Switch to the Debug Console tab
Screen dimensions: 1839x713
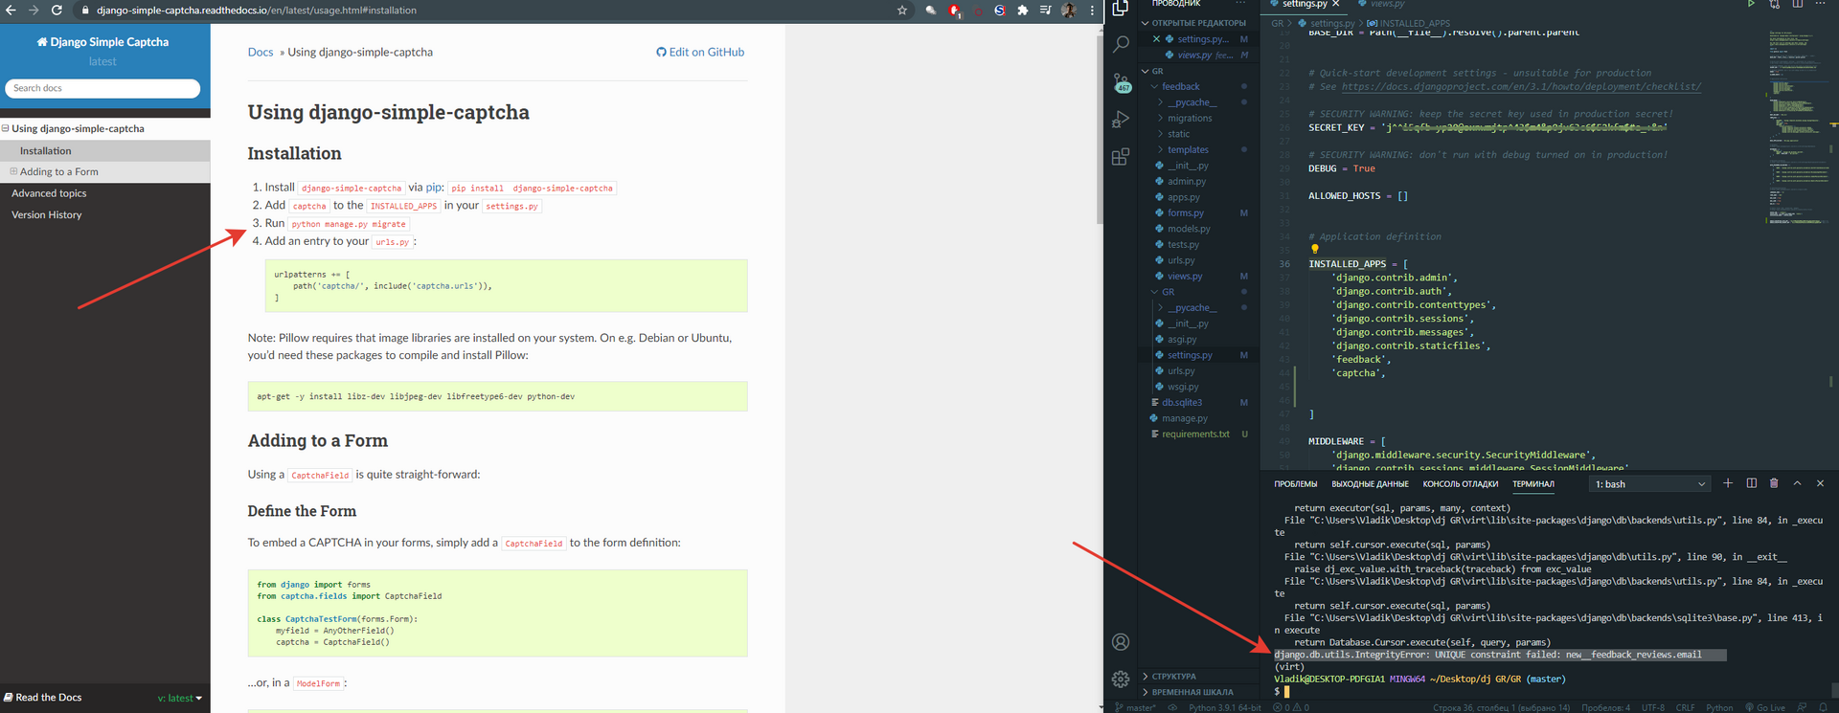[x=1460, y=484]
